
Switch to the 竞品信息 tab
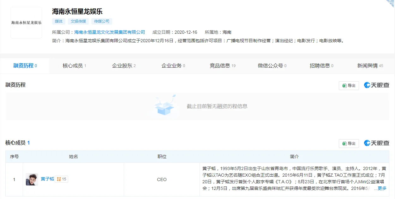tap(223, 66)
